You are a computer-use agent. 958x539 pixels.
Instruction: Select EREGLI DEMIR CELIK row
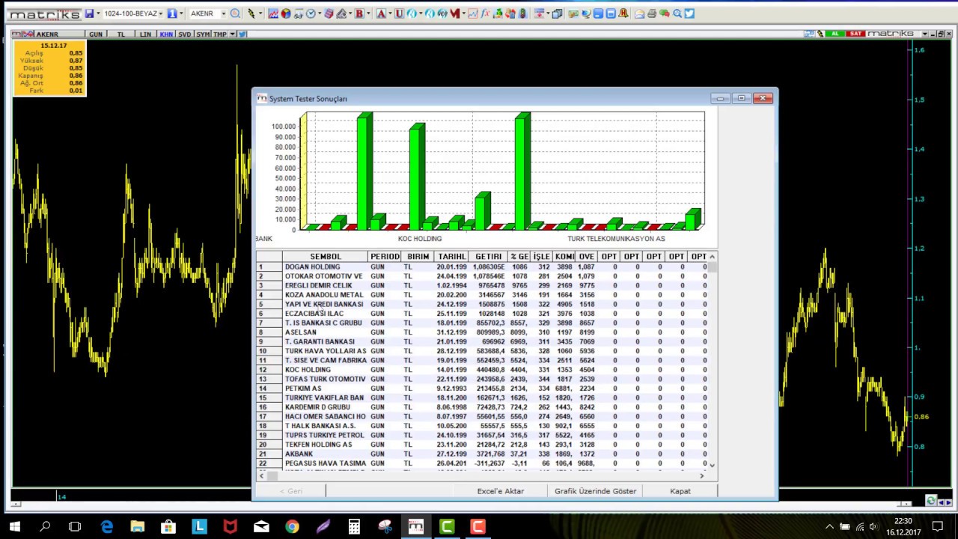click(481, 285)
